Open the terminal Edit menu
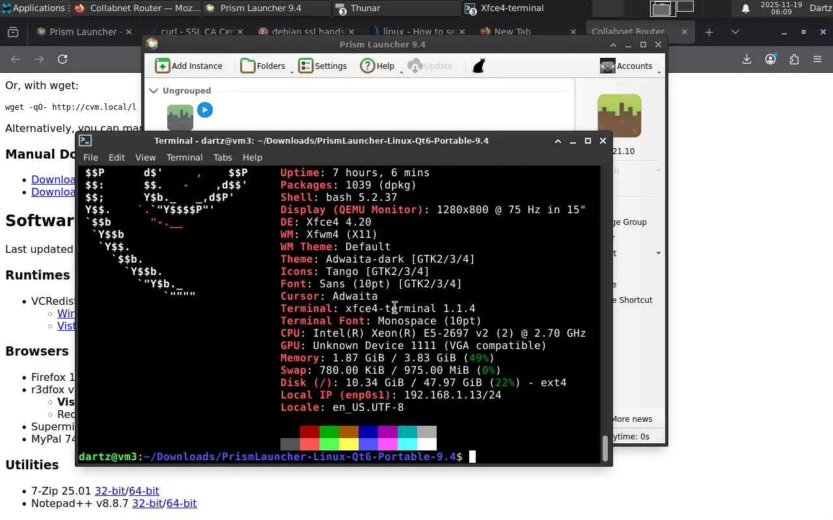Image resolution: width=833 pixels, height=520 pixels. point(116,157)
